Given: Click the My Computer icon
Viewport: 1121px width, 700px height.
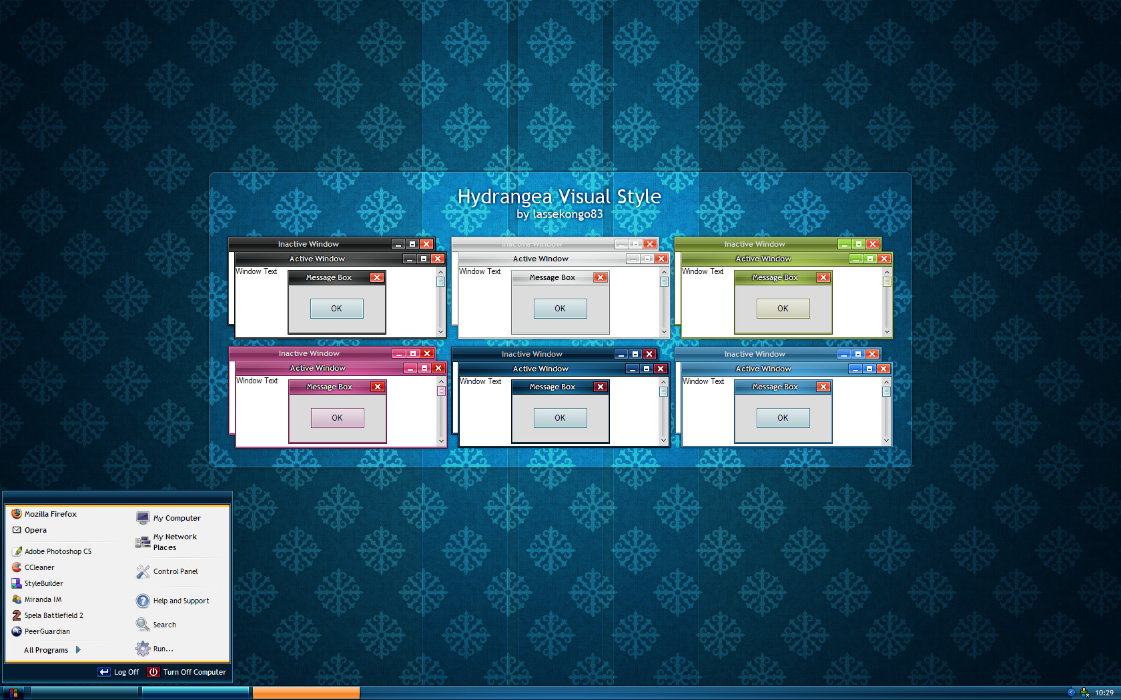Looking at the screenshot, I should point(143,518).
